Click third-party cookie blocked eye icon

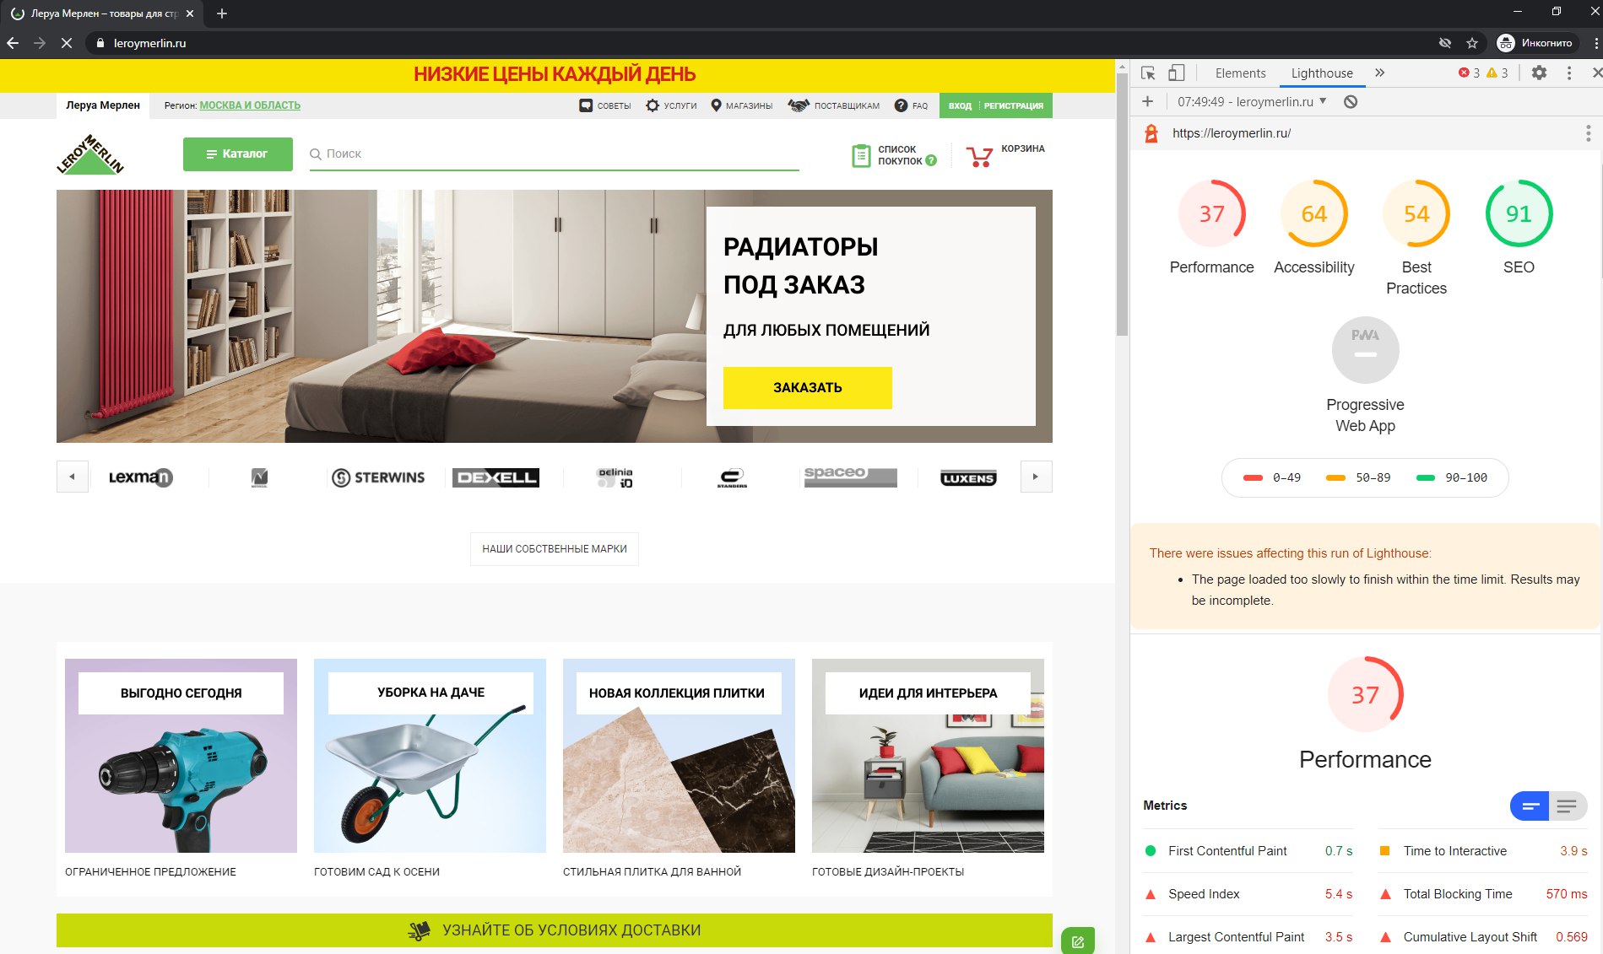click(1445, 43)
